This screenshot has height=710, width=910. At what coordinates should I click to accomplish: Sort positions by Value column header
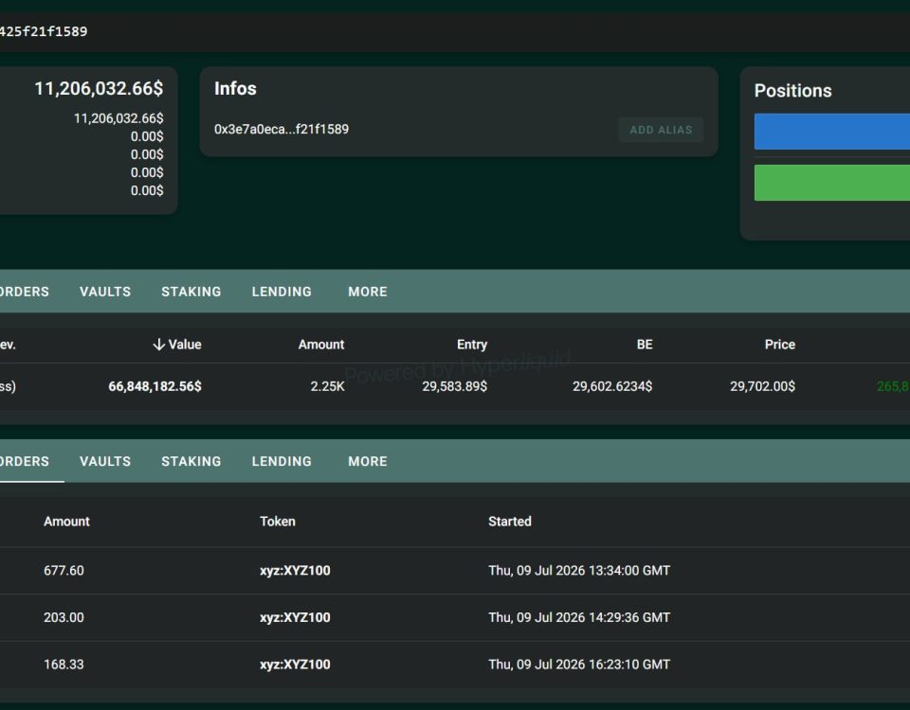[177, 345]
